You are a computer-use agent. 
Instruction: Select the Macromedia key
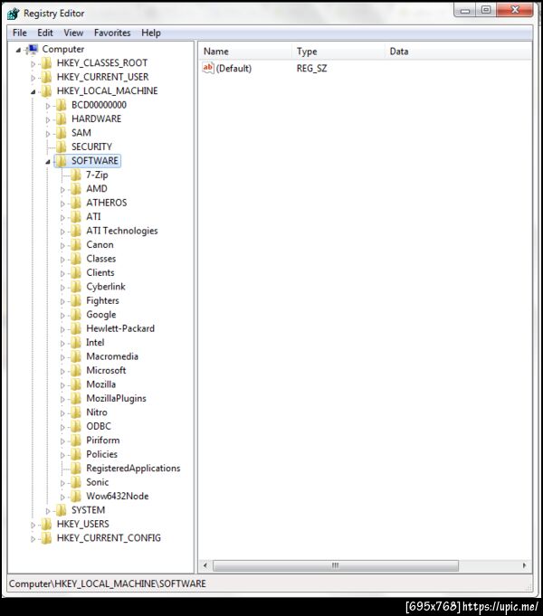[x=112, y=356]
